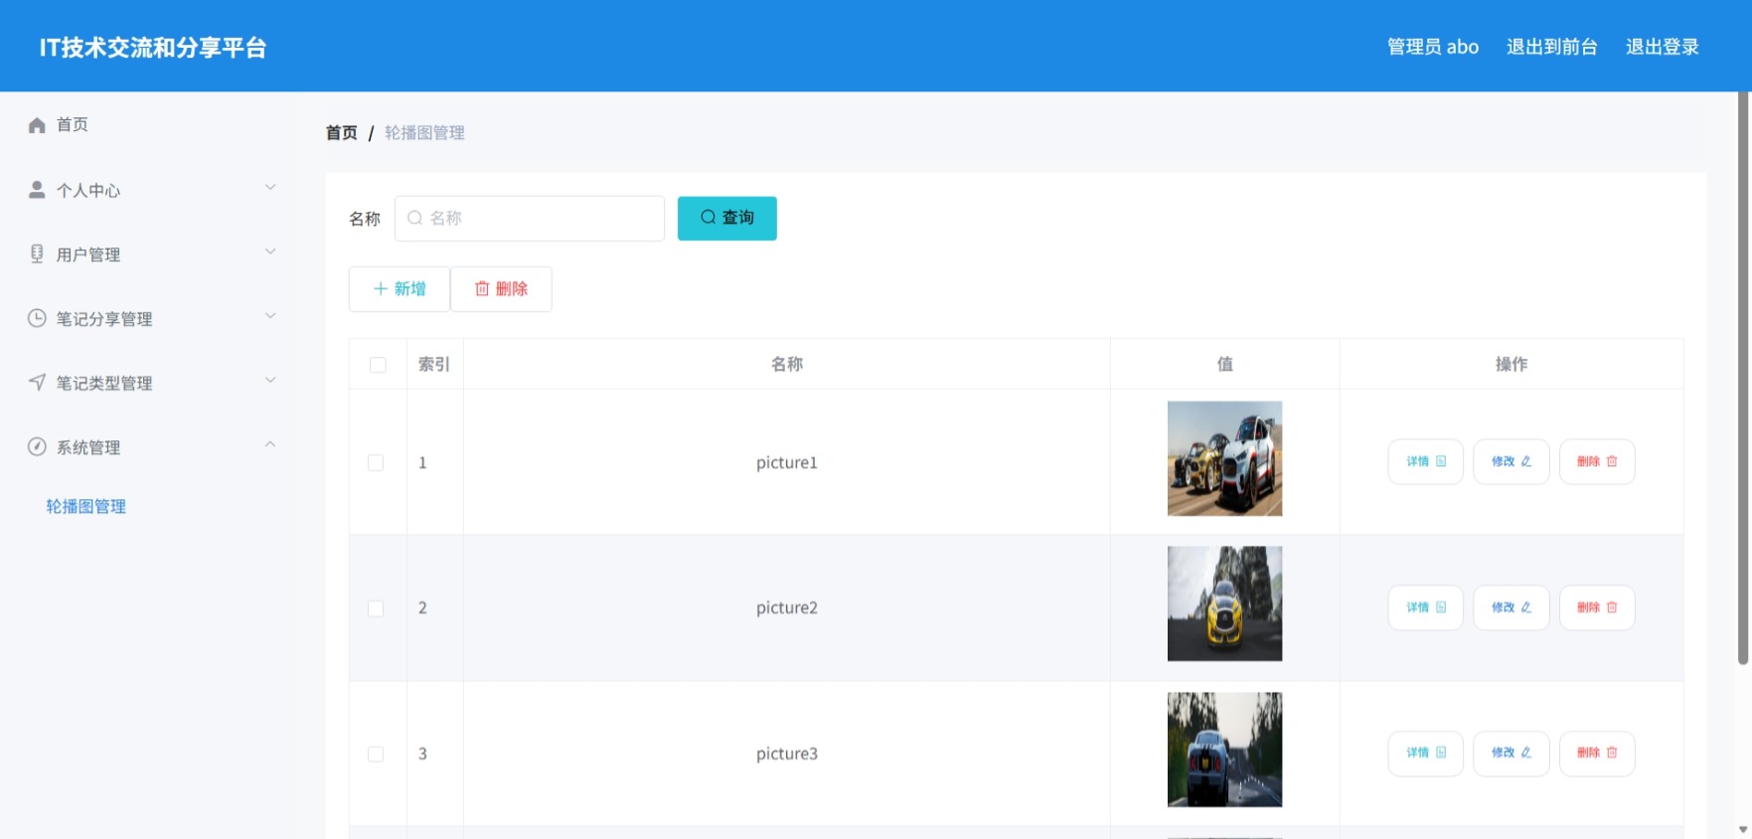1752x839 pixels.
Task: Click 删除 for picture3 row
Action: 1597,753
